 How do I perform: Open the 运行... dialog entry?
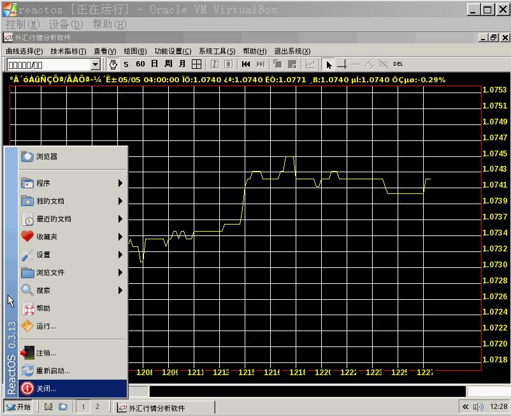(x=73, y=326)
